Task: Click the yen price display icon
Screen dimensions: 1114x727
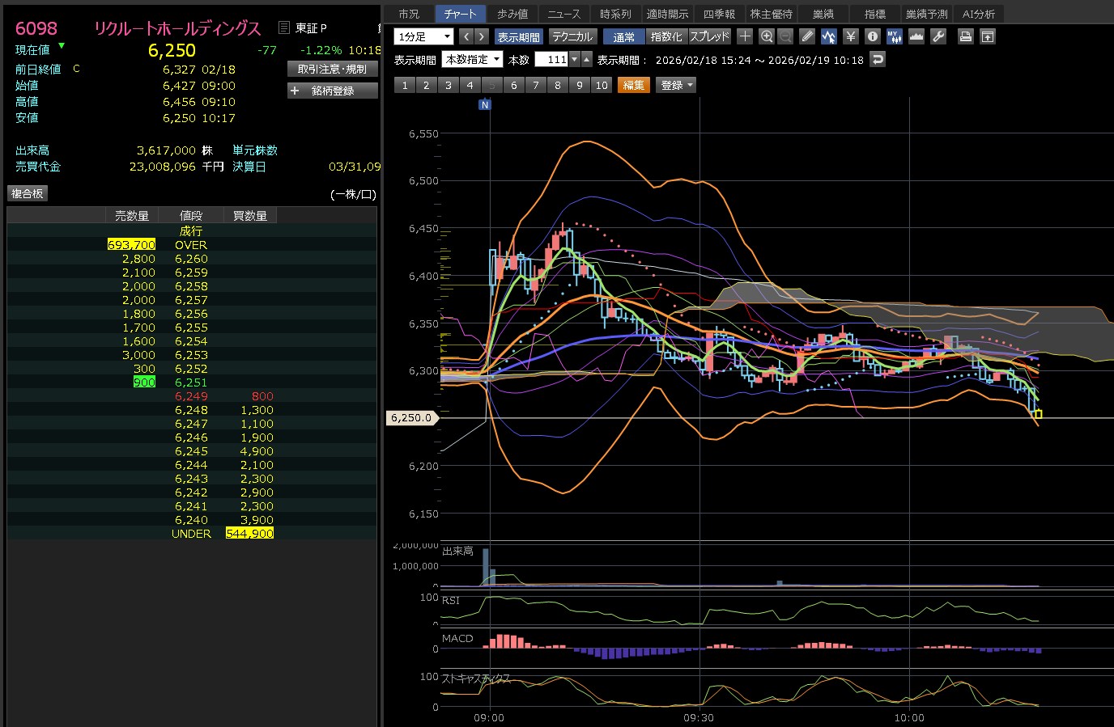Action: click(x=850, y=36)
